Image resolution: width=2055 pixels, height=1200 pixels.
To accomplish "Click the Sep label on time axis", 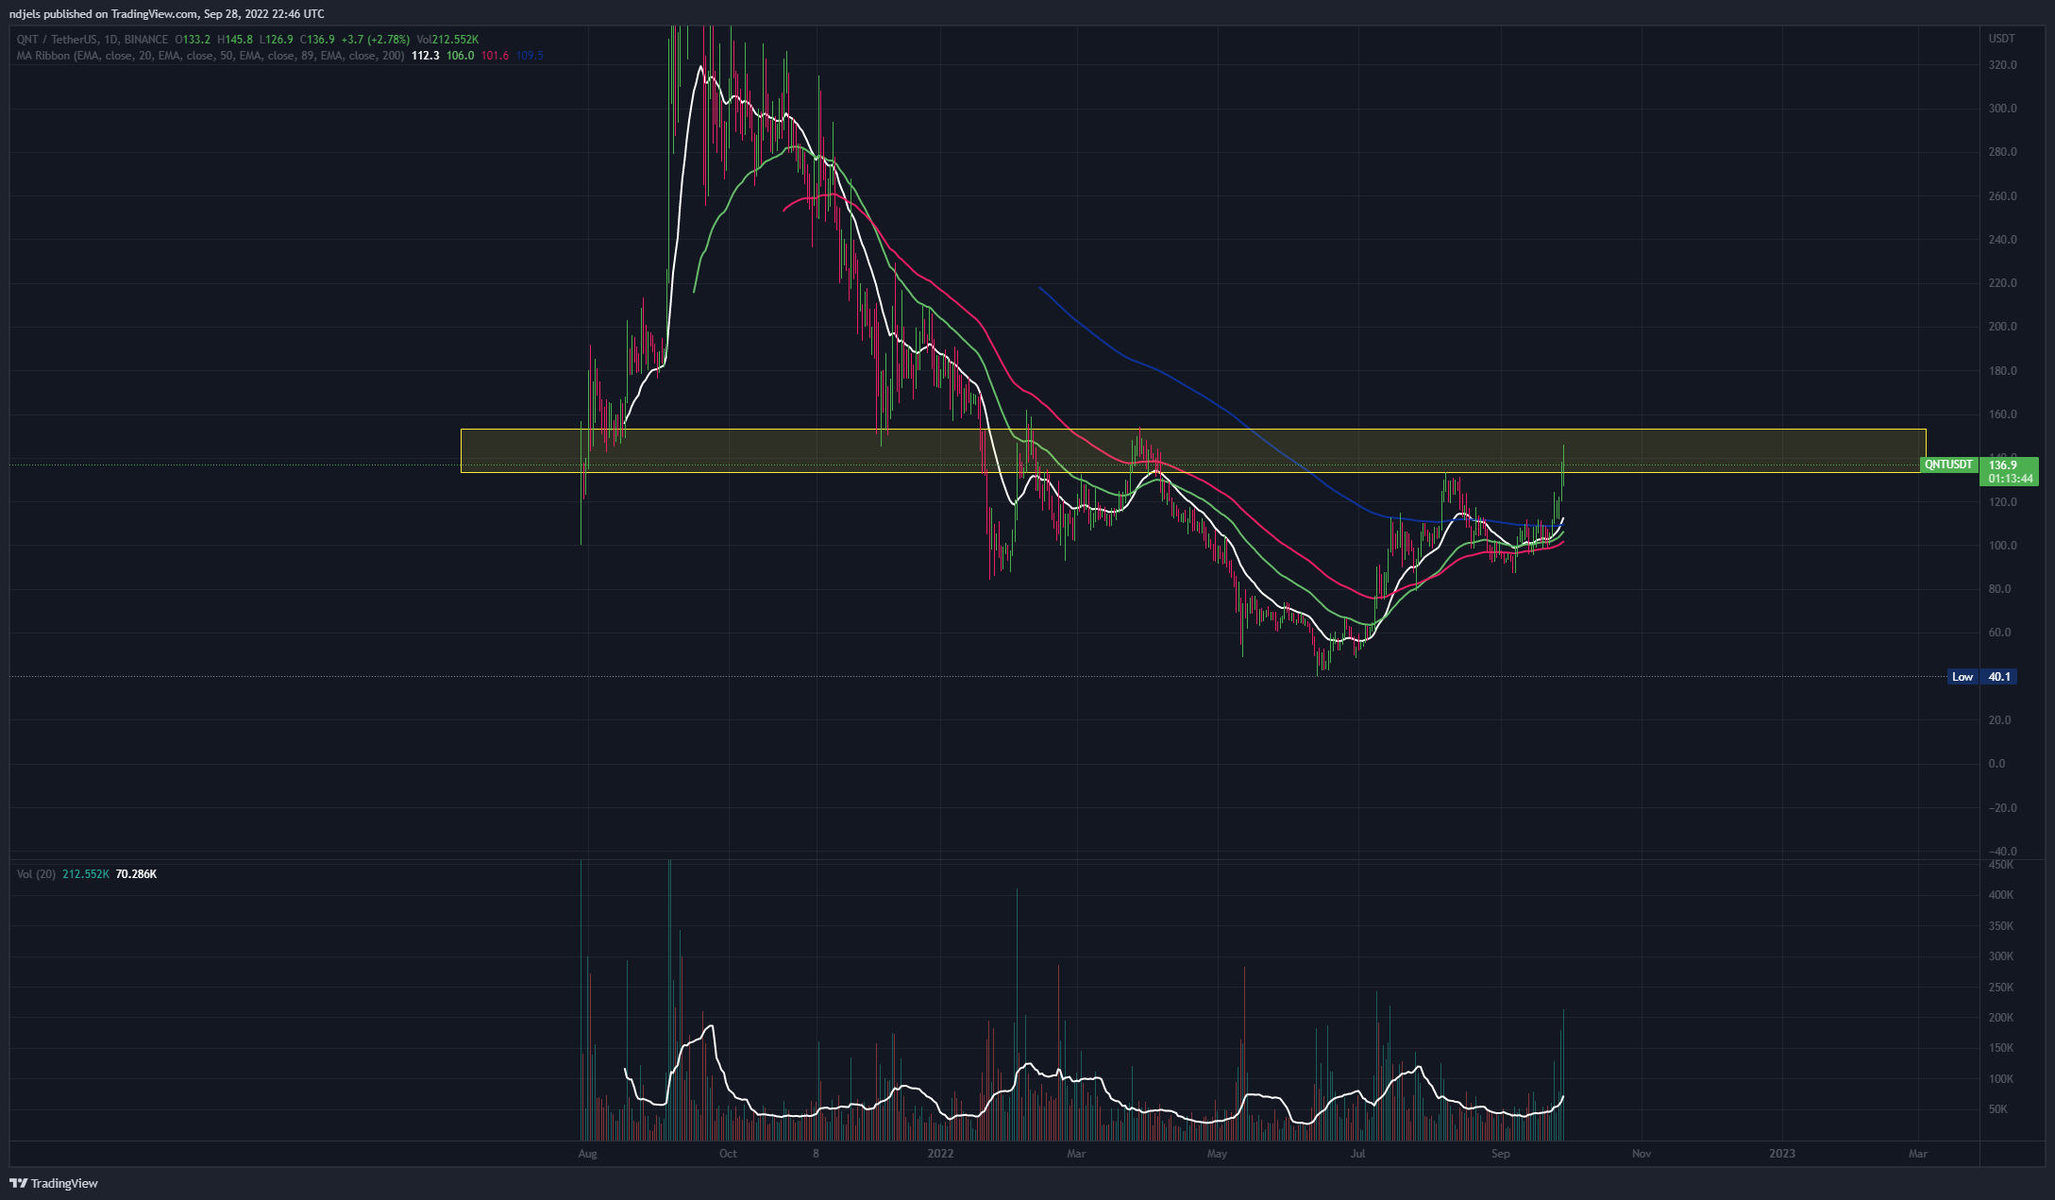I will pos(1500,1154).
